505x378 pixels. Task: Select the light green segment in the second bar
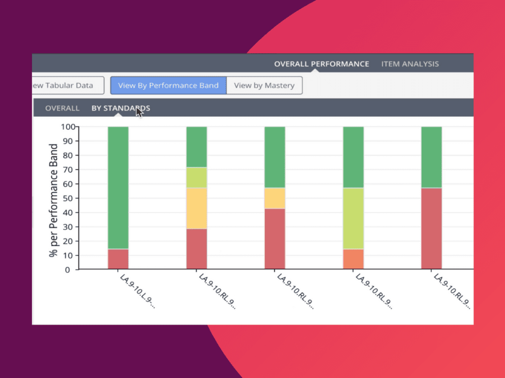[x=196, y=178]
